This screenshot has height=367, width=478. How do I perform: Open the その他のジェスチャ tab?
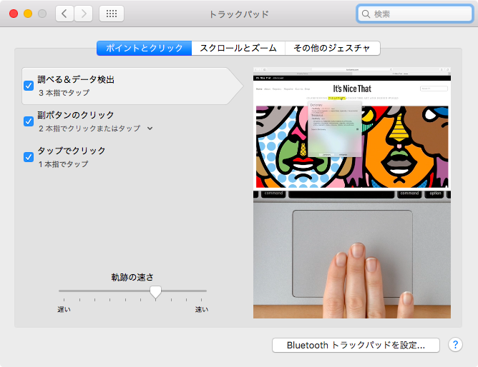point(332,49)
